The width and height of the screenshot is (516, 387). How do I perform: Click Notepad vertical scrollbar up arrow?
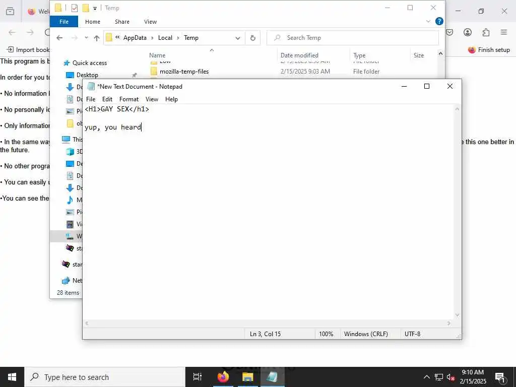pyautogui.click(x=457, y=109)
